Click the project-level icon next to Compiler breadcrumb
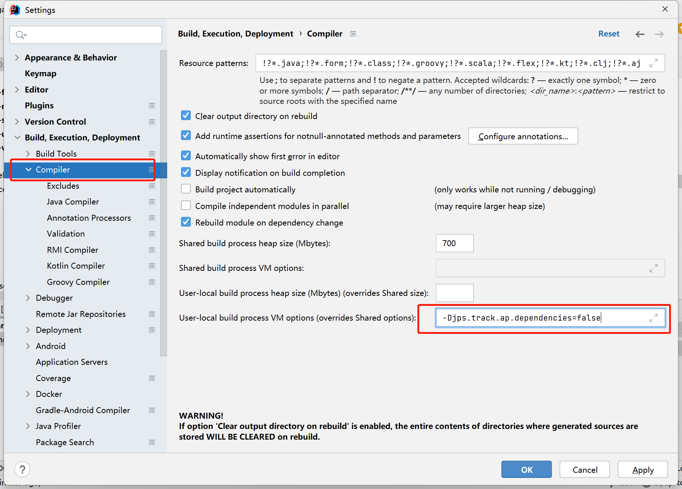This screenshot has height=489, width=682. tap(353, 34)
